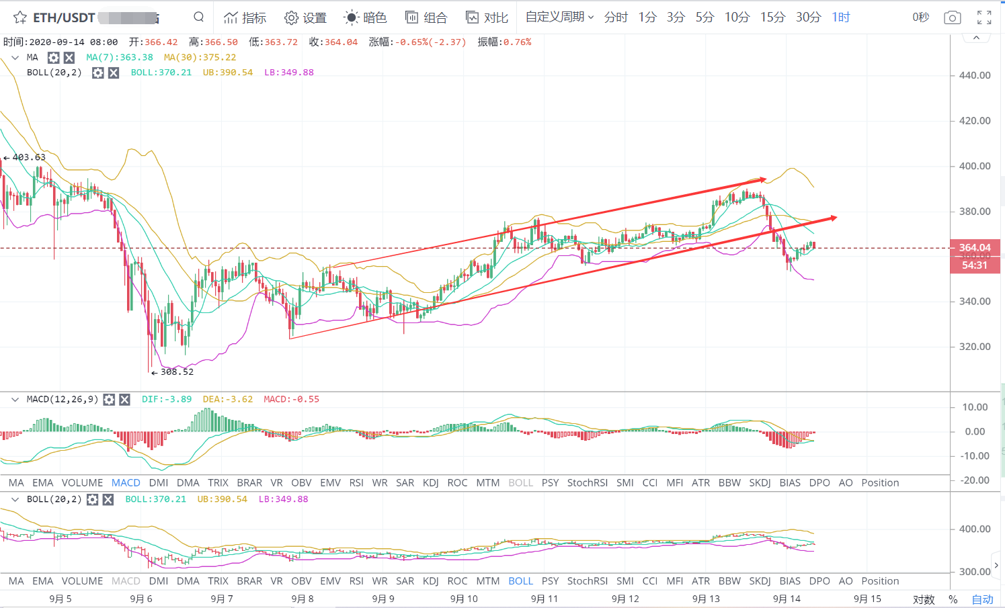Toggle 对数 logarithmic price scale
Viewport: 1005px width, 608px height.
tap(924, 599)
